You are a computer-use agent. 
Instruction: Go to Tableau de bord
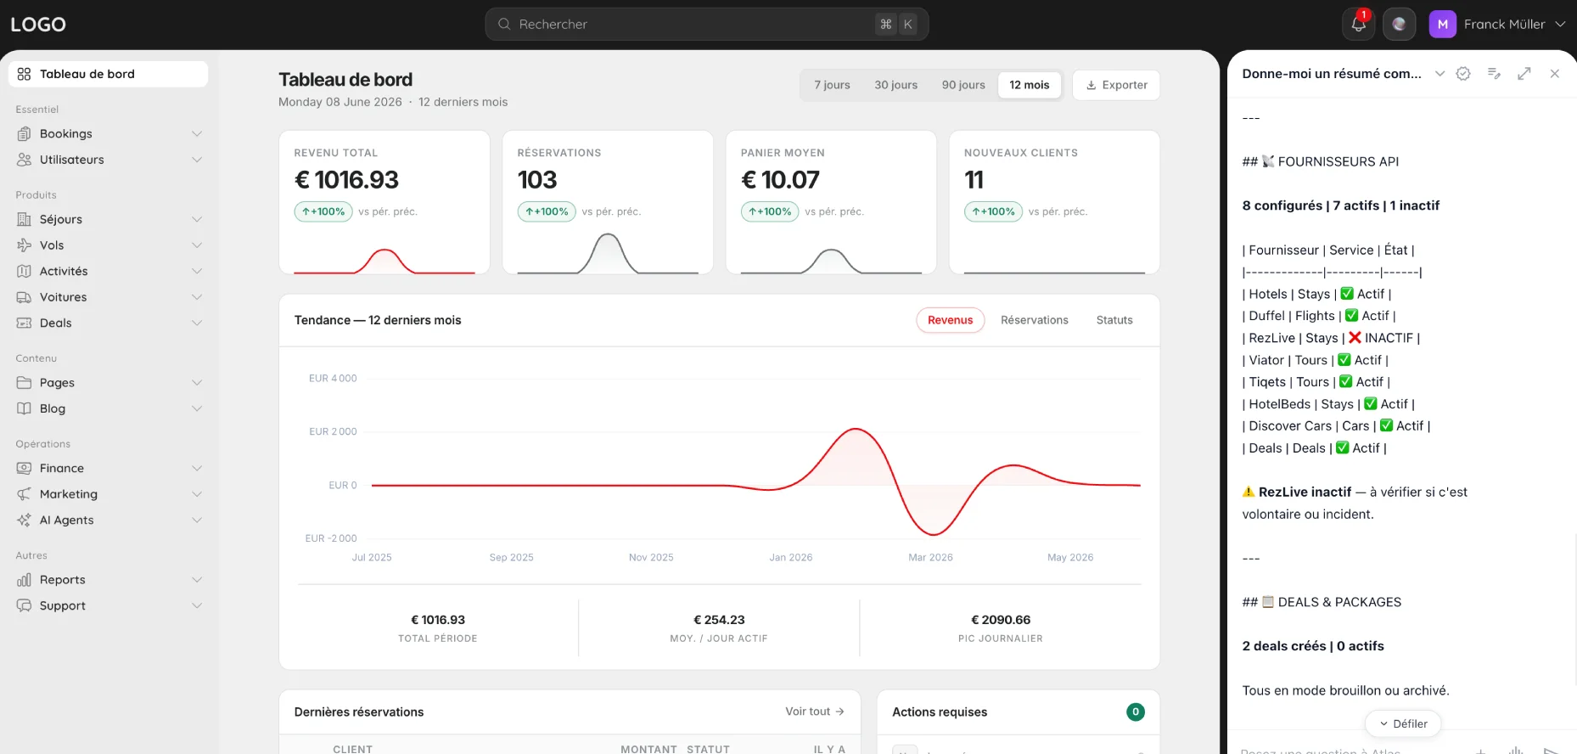click(108, 74)
